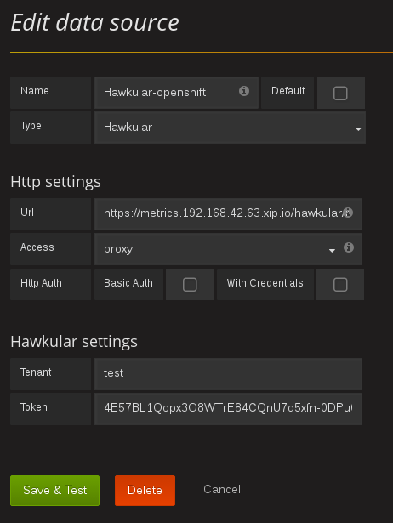Expand the Access dropdown set to proxy
The image size is (393, 523).
[217, 249]
